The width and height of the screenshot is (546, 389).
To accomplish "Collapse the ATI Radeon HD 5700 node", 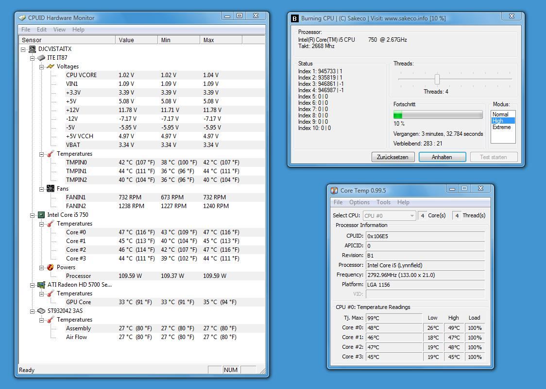I will (x=33, y=285).
